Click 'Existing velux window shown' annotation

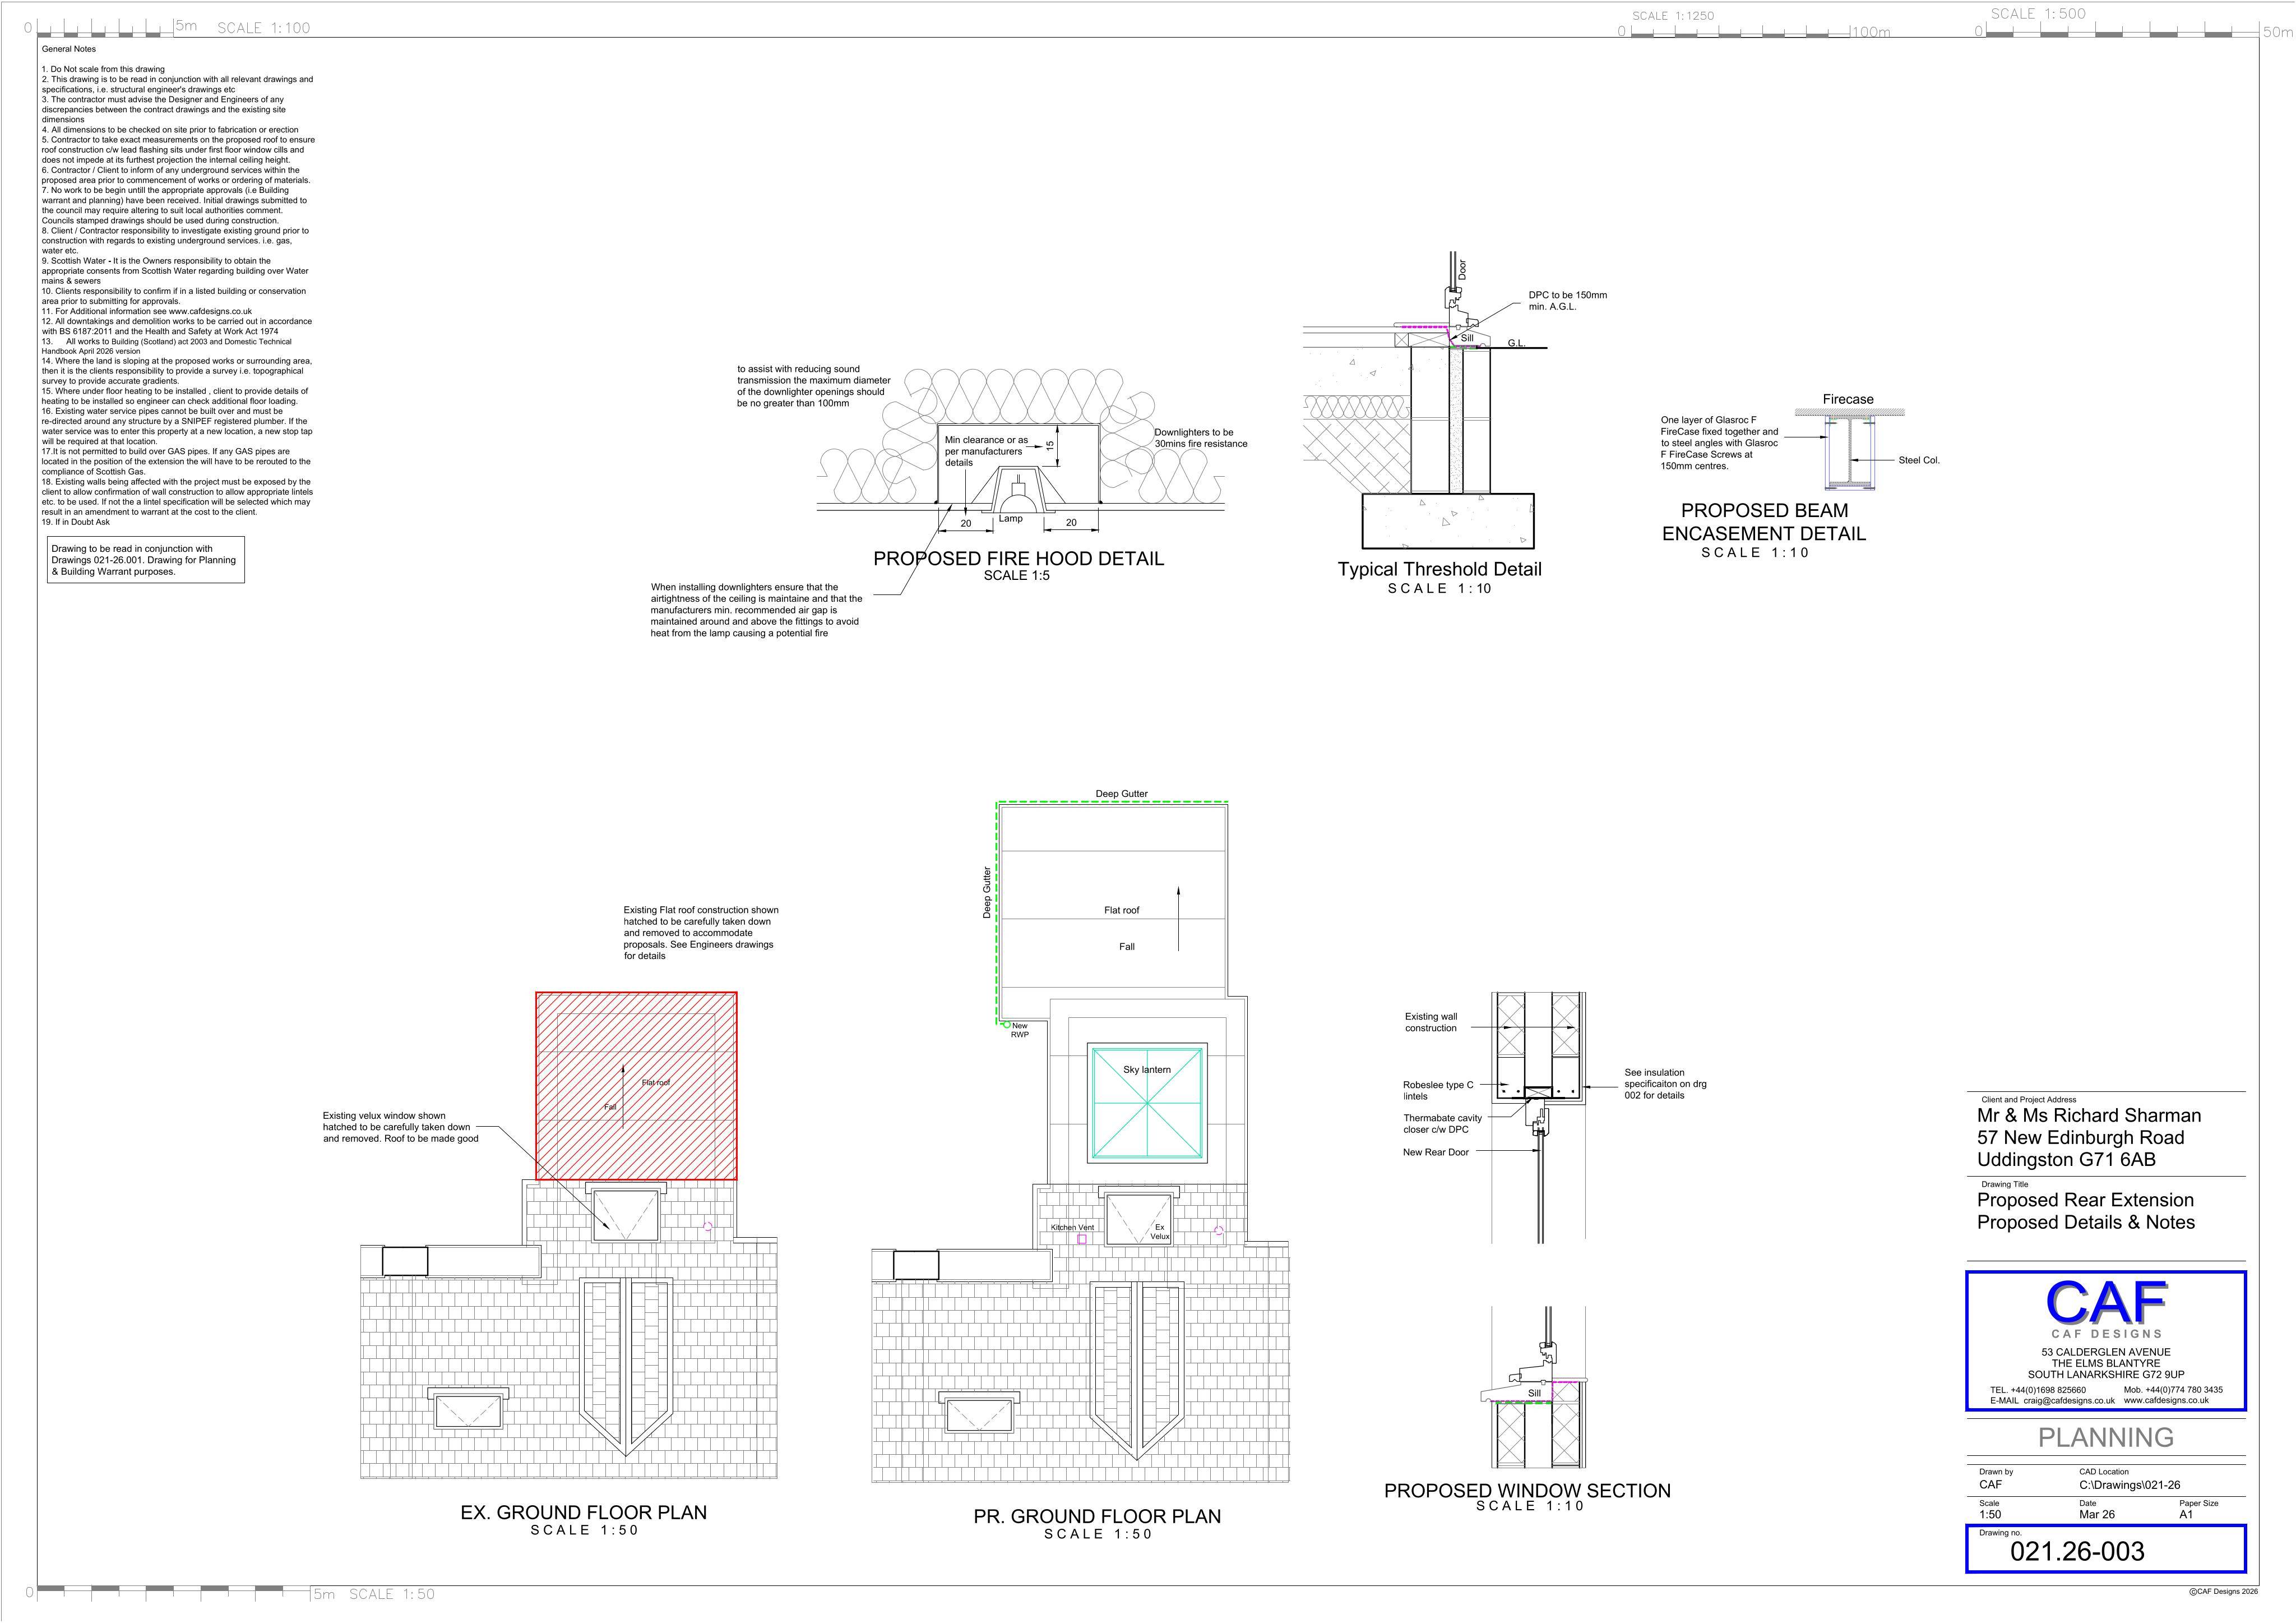[x=400, y=1127]
